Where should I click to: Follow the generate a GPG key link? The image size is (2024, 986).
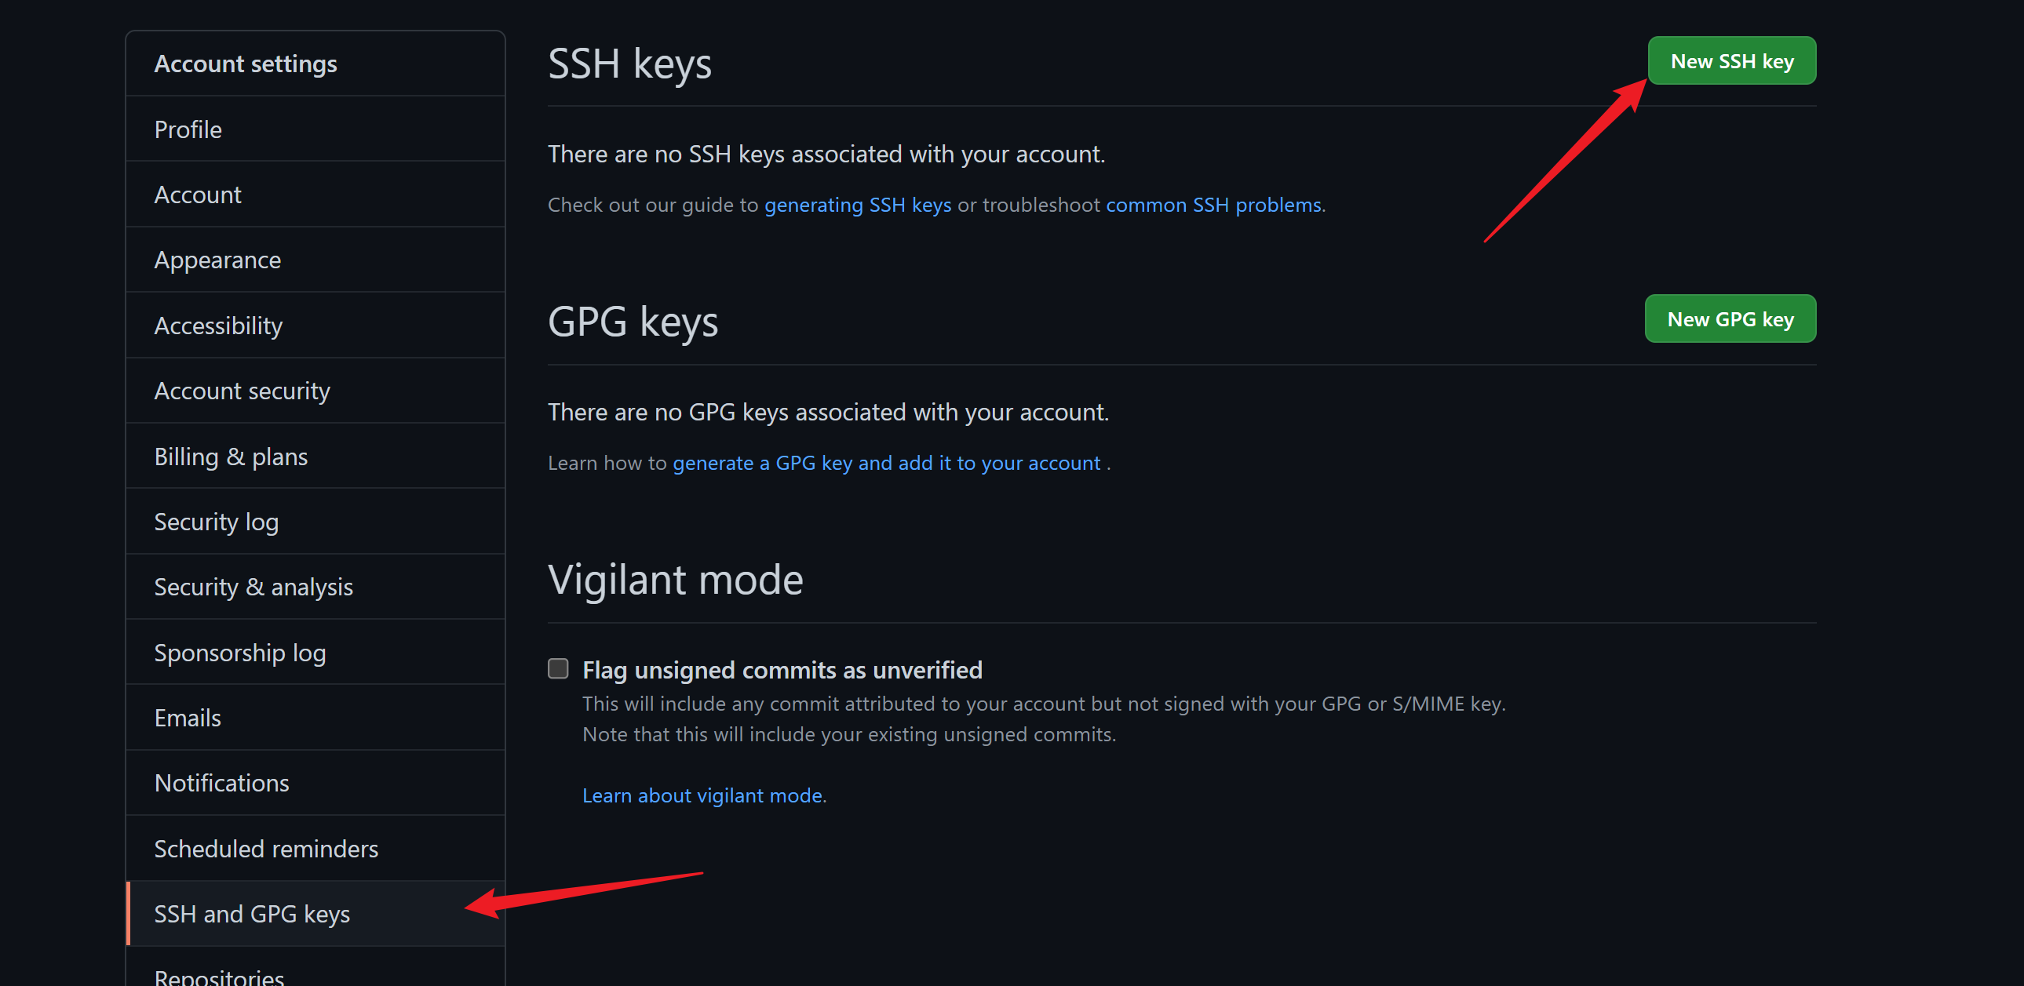click(x=886, y=463)
